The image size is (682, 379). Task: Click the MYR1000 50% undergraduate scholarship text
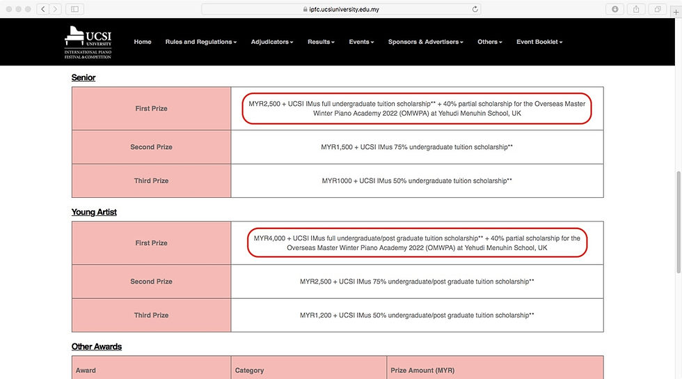coord(417,180)
